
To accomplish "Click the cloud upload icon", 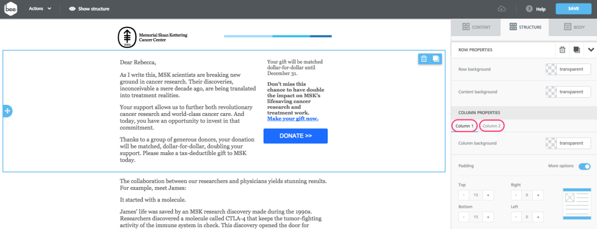I will click(502, 9).
